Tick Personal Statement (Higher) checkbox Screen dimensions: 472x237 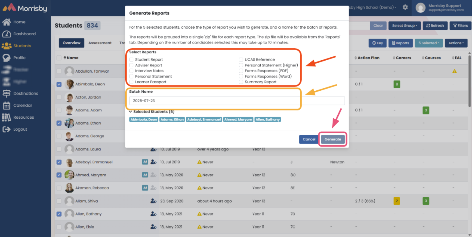click(x=241, y=65)
